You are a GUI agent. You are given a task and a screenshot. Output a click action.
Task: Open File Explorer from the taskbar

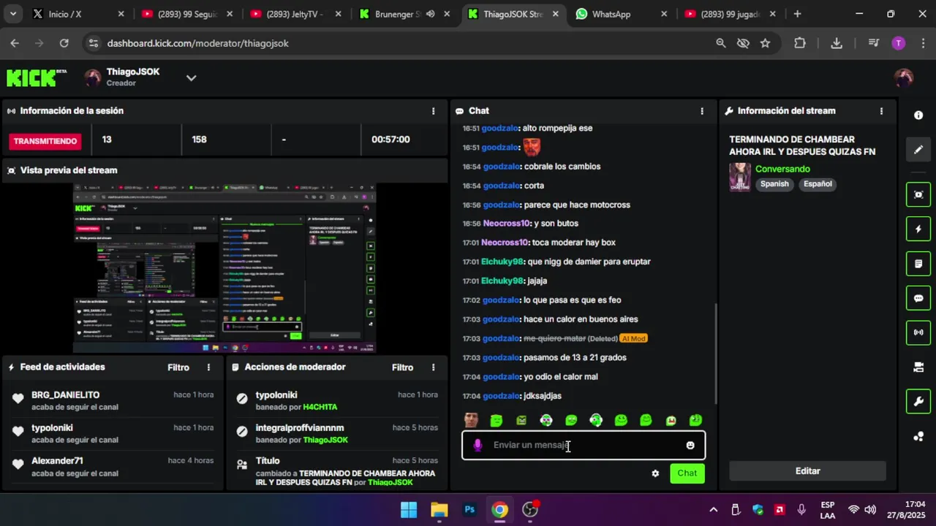(x=439, y=510)
